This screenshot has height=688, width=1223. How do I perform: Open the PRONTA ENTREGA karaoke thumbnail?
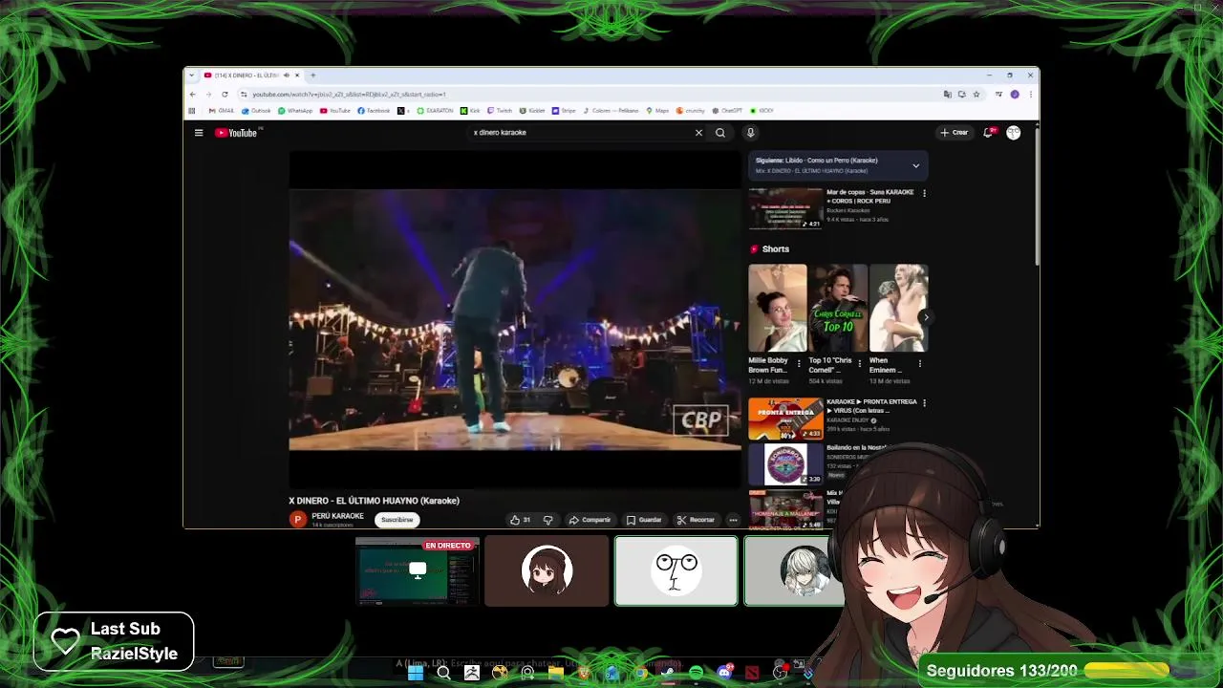785,419
